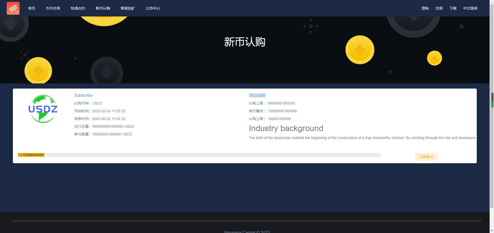The height and width of the screenshot is (233, 494).
Task: Click the 项目说明 project description heading
Action: pos(257,95)
